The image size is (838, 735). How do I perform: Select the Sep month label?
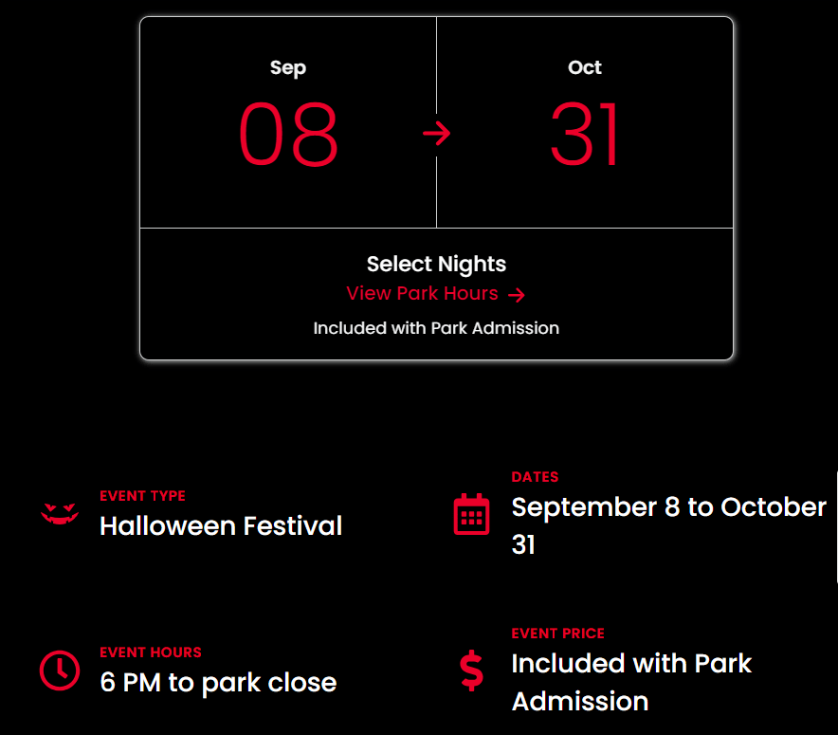pyautogui.click(x=288, y=67)
